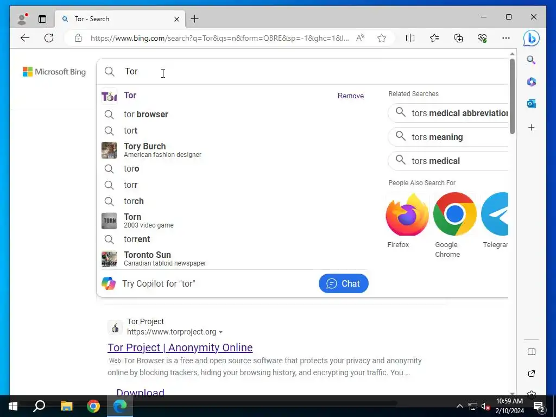Open Microsoft 365 sidebar icon
The height and width of the screenshot is (417, 556).
coord(531,82)
